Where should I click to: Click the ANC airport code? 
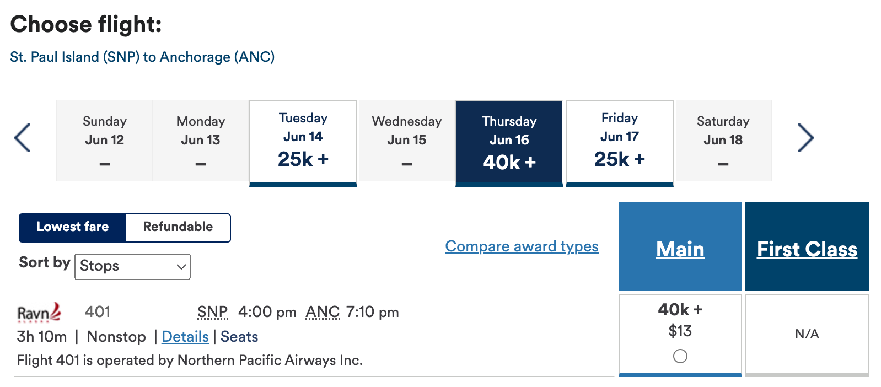pyautogui.click(x=323, y=312)
